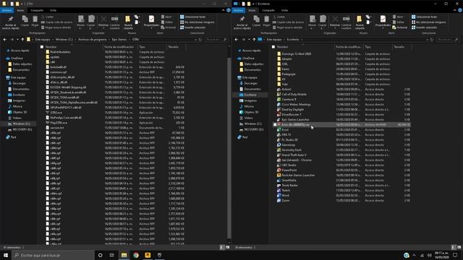The width and height of the screenshot is (463, 260).
Task: Expand Propiedades dropdown arrow in left window
Action: click(151, 28)
